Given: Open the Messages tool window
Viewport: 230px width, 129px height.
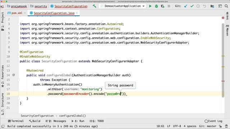Looking at the screenshot, I should click(x=56, y=121).
